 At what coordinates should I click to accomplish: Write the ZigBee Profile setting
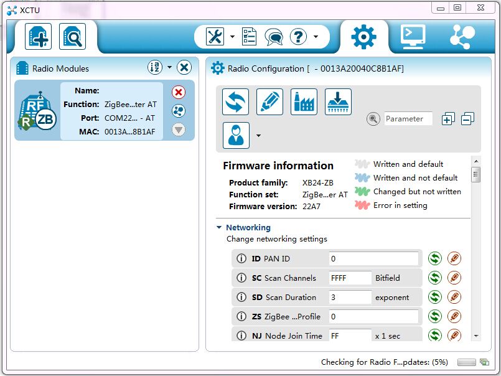click(x=454, y=316)
